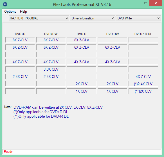
Task: Click the Note: label
Action: pos(8,107)
